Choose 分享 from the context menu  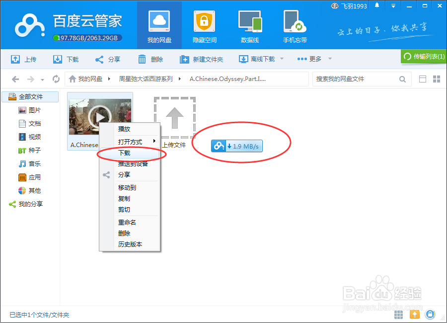pos(131,174)
